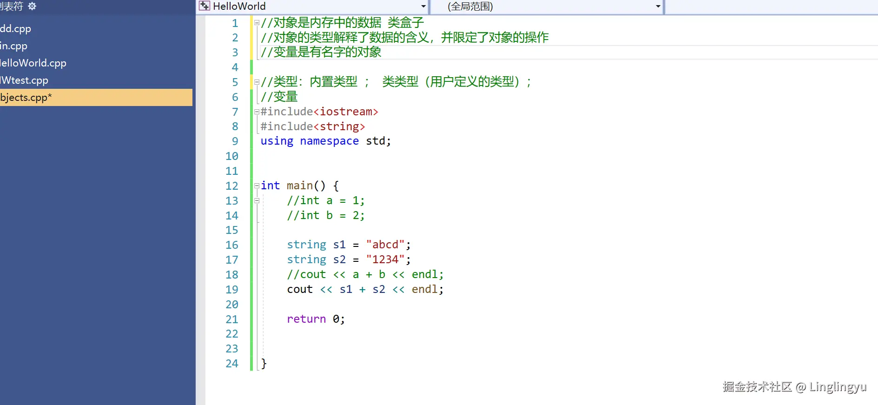The width and height of the screenshot is (878, 405).
Task: Click on 'return 0;' statement
Action: (x=316, y=319)
